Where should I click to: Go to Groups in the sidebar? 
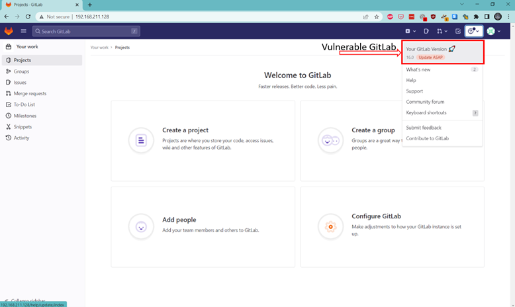[22, 71]
